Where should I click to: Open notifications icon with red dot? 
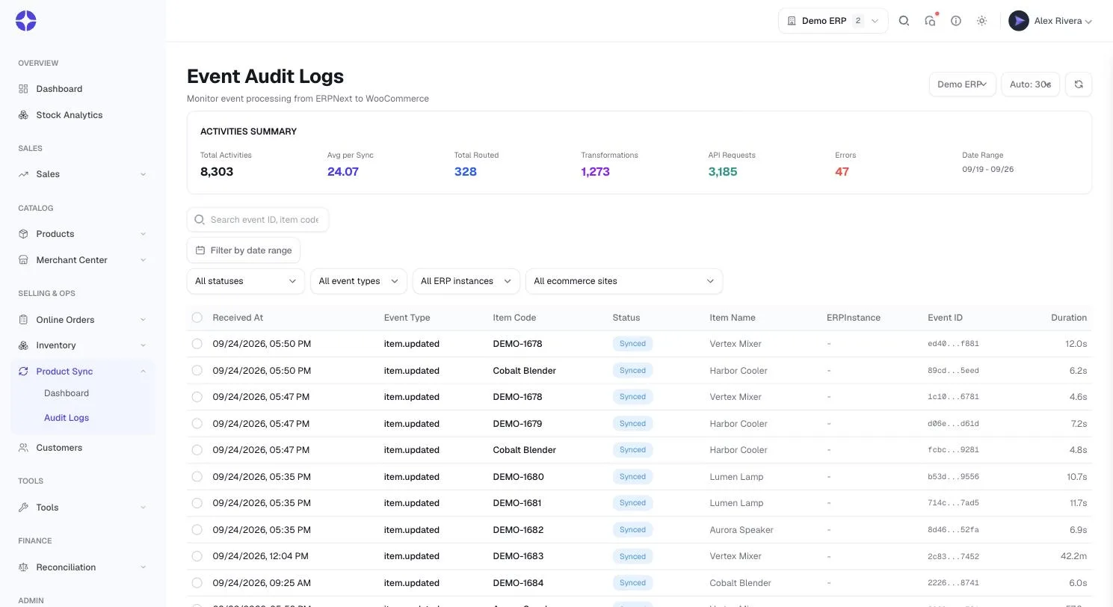click(930, 21)
